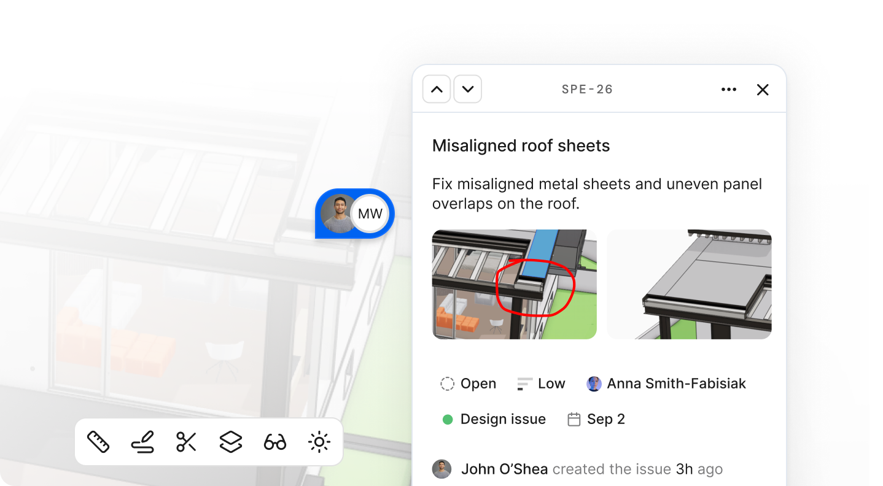The width and height of the screenshot is (883, 486).
Task: Click the glasses view mode icon
Action: (274, 442)
